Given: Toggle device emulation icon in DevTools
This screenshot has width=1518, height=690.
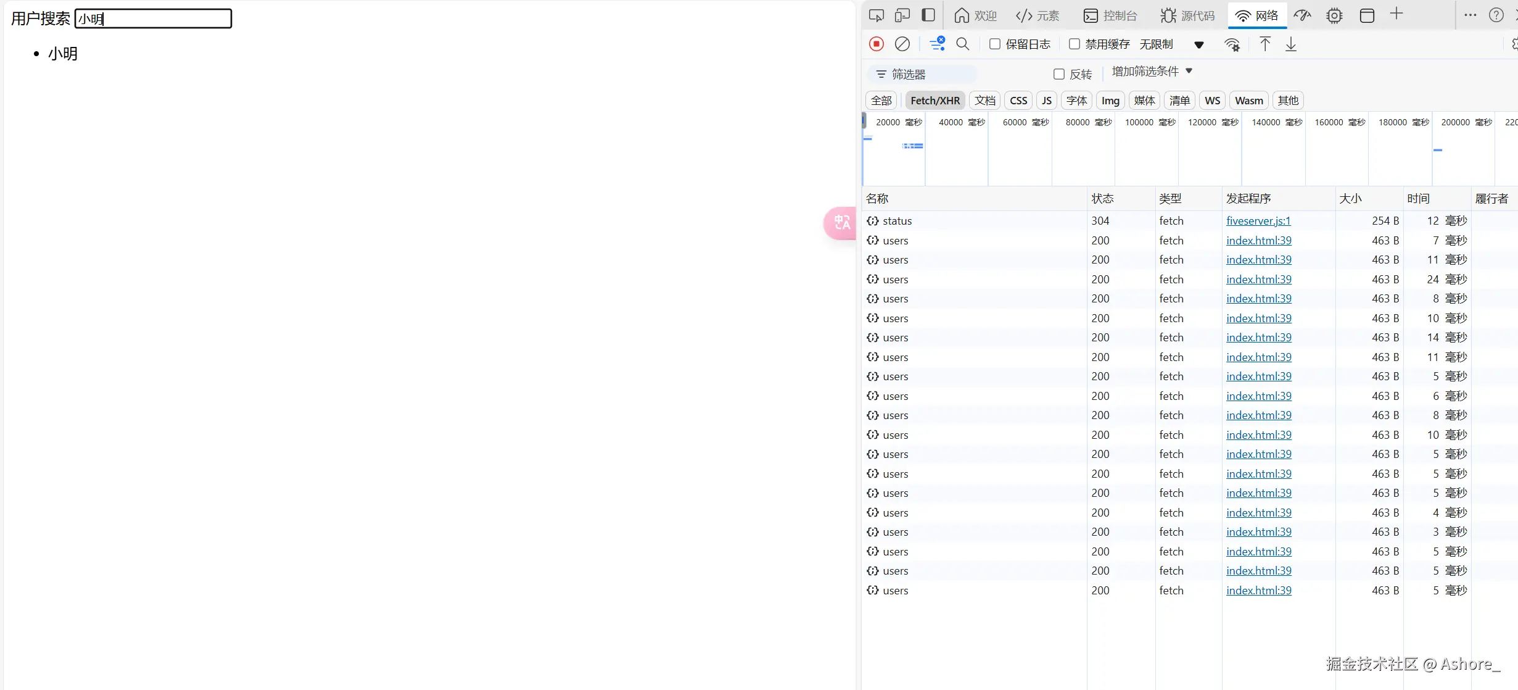Looking at the screenshot, I should (902, 15).
